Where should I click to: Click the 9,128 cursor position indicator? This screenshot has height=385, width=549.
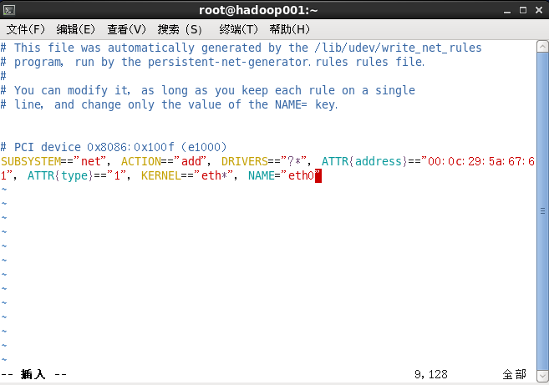click(431, 374)
